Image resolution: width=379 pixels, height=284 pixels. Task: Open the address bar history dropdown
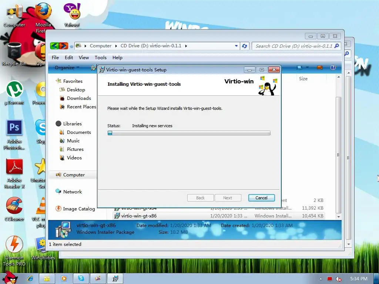click(x=236, y=46)
